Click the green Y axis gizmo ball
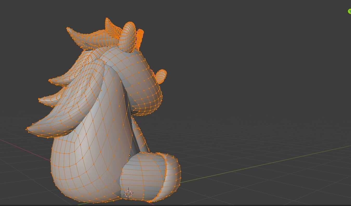 (349, 11)
